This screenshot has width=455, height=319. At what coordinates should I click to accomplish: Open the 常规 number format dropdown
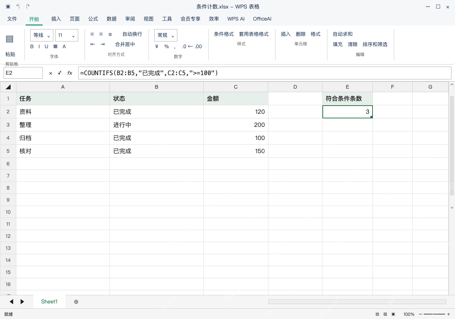[166, 35]
